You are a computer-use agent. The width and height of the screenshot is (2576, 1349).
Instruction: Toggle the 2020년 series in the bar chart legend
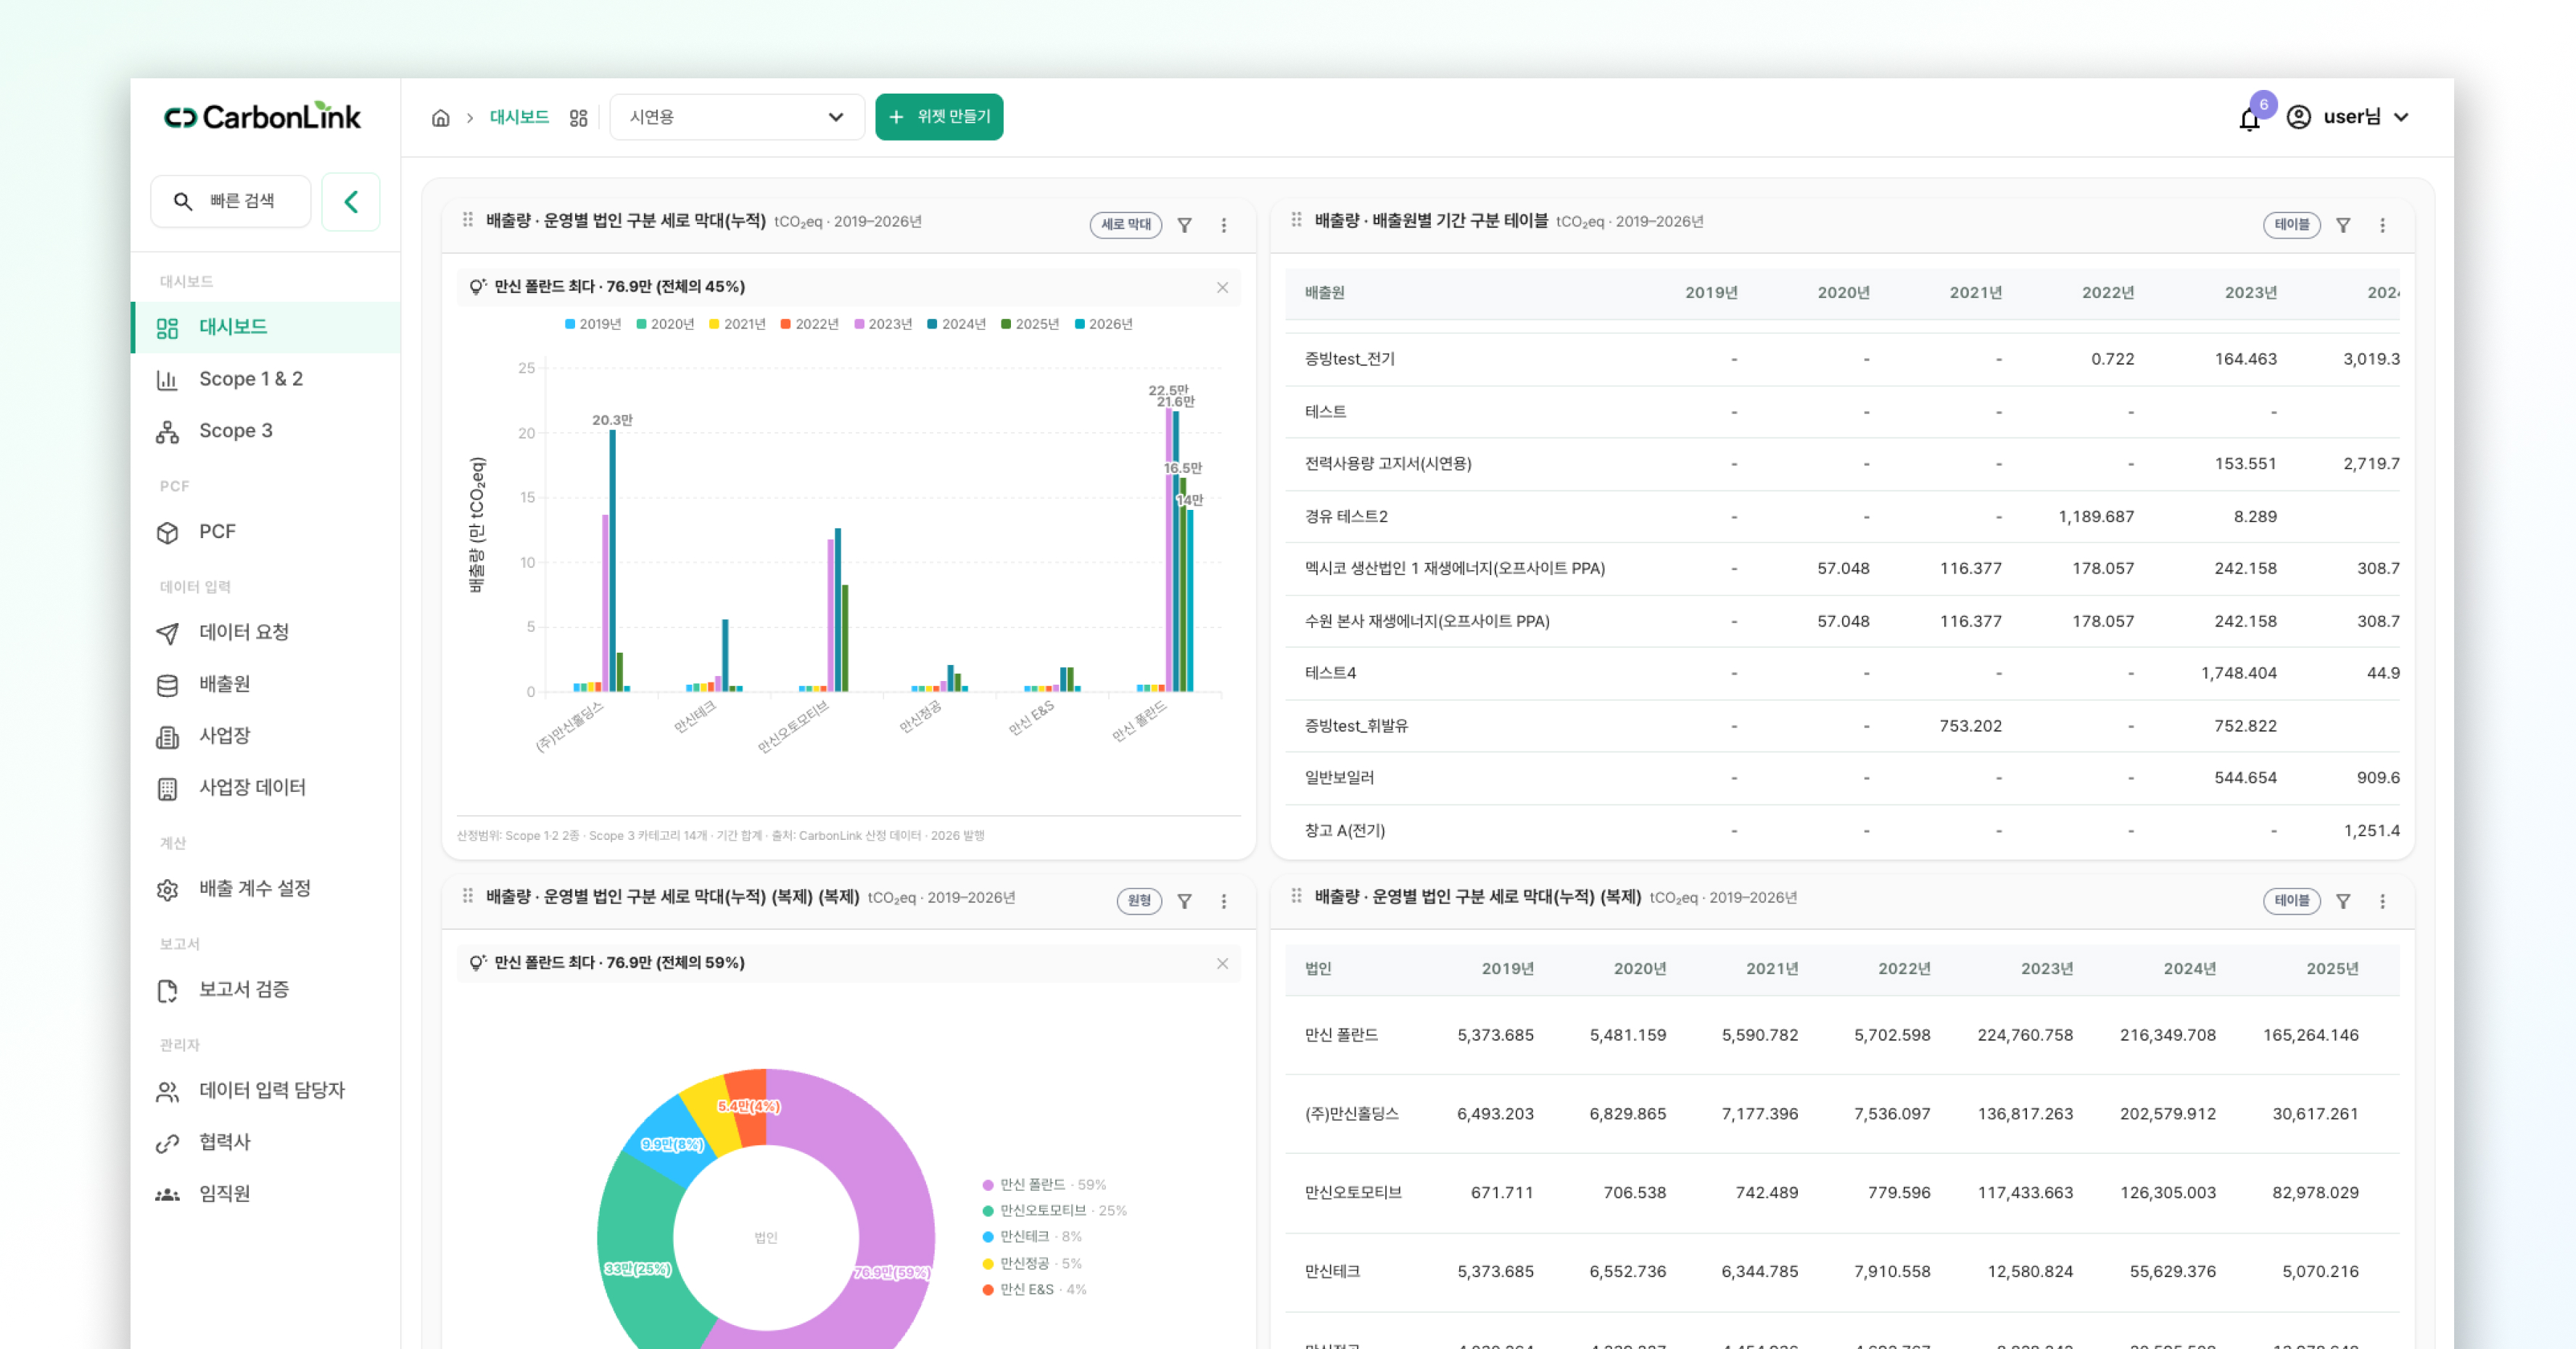coord(665,324)
